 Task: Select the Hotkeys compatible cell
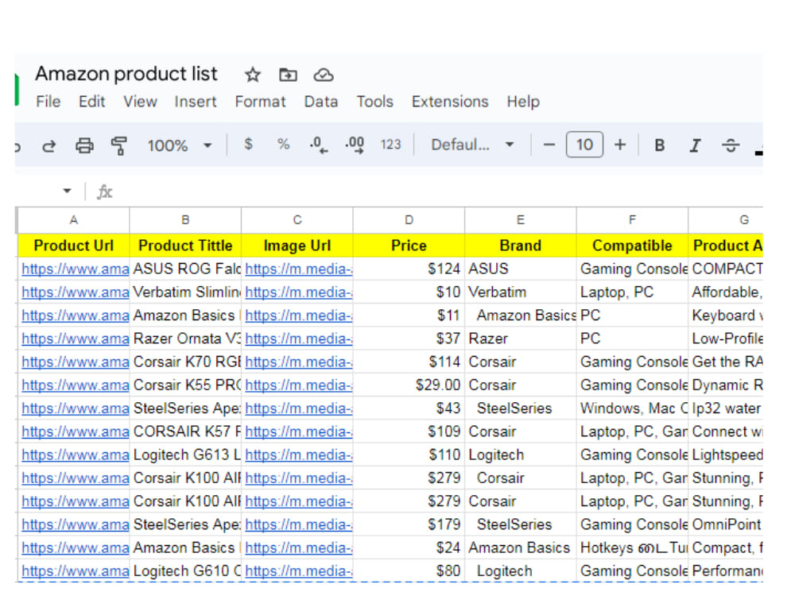coord(632,548)
